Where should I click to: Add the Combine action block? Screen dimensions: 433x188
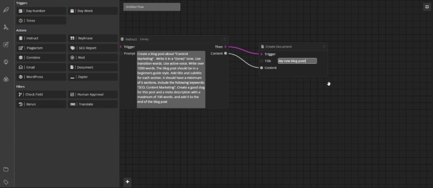coord(41,57)
